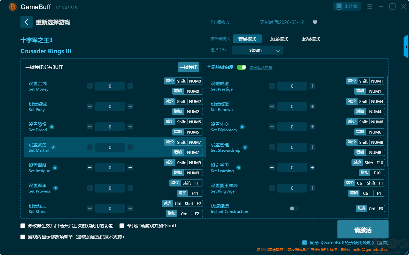Click star icon next to Set Learning
This screenshot has width=409, height=255.
tap(239, 168)
